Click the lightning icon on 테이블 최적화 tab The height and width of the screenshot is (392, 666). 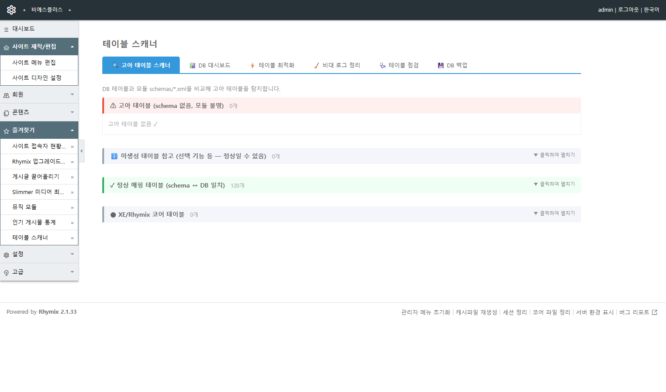point(252,65)
